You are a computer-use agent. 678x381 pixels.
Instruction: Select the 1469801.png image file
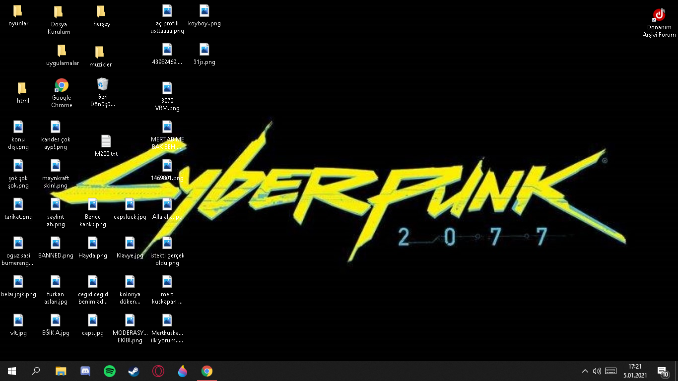(167, 170)
